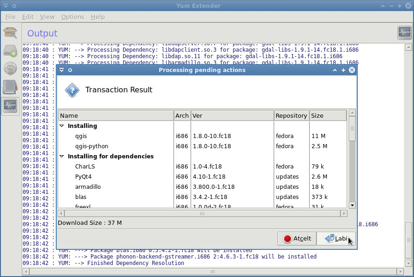This screenshot has height=277, width=414.
Task: Select the qgis-python package row
Action: tap(203, 146)
